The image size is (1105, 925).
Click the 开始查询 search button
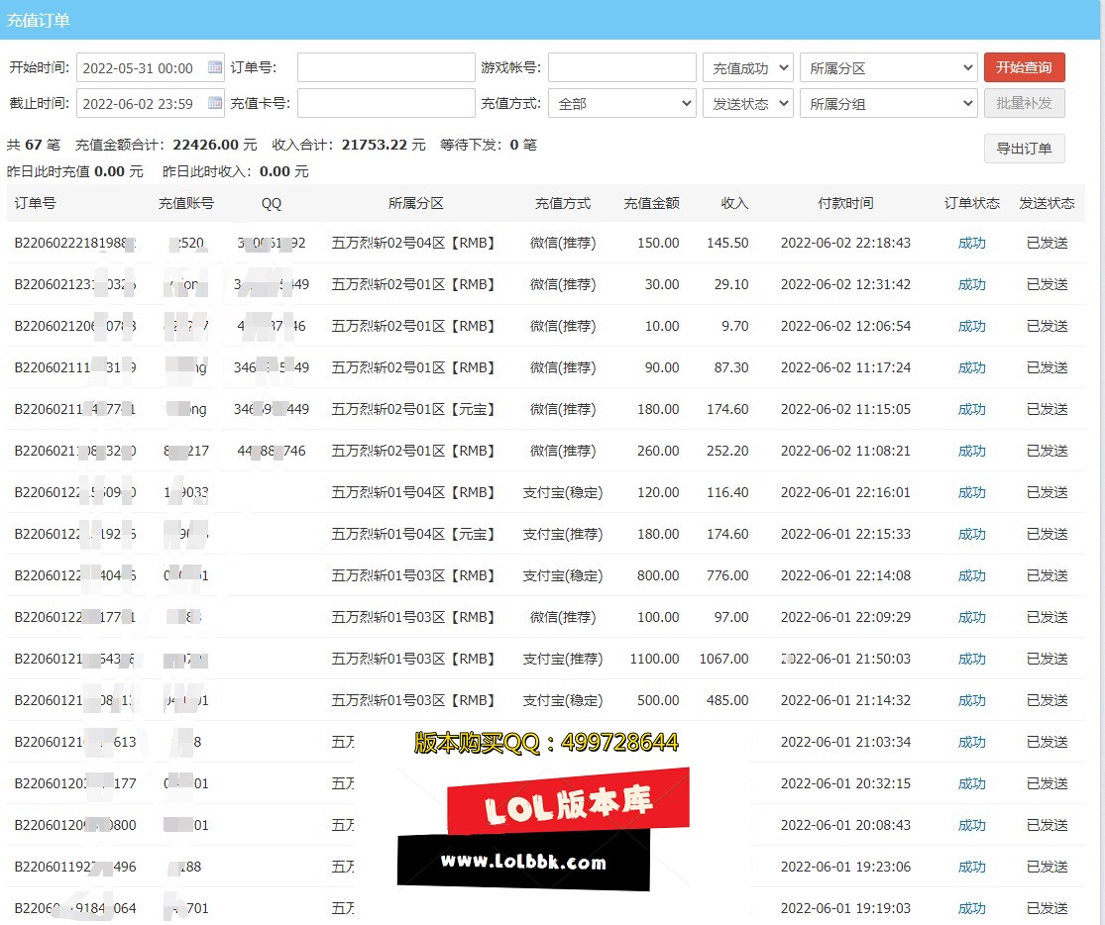(1024, 67)
